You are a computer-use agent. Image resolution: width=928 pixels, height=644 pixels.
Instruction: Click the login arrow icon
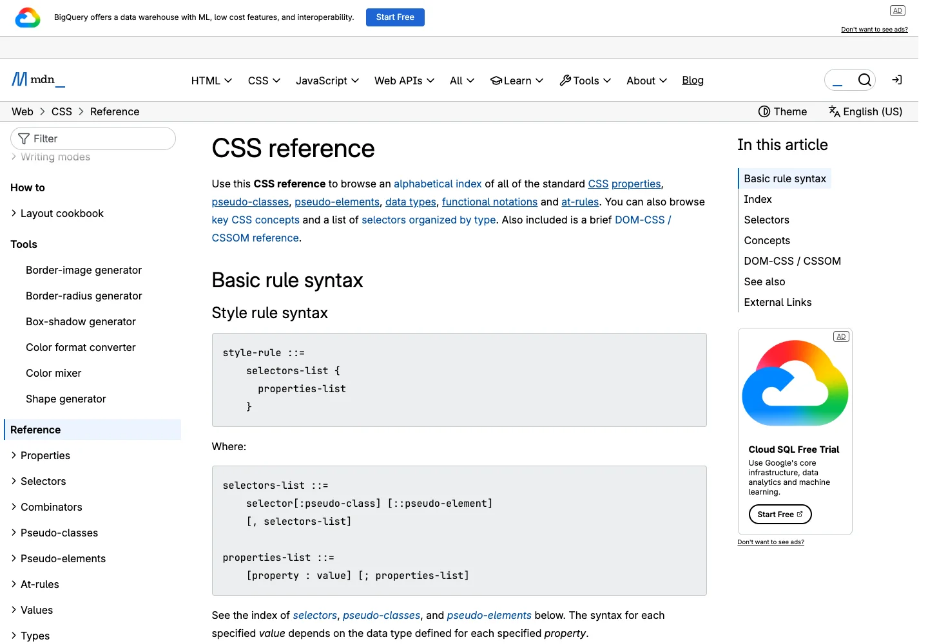point(897,80)
